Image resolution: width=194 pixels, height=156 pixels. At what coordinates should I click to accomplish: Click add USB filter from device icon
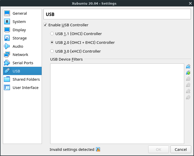(188, 73)
